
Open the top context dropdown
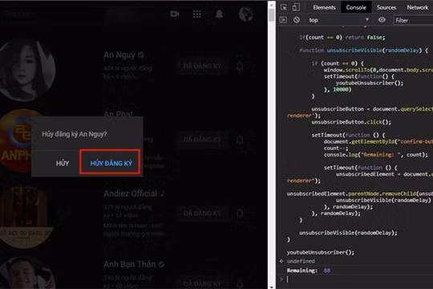(338, 20)
